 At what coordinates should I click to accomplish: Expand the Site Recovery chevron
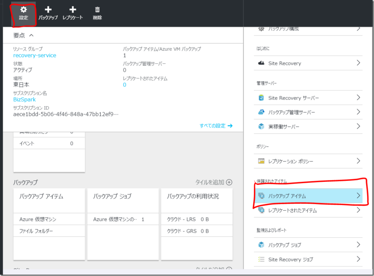(358, 63)
